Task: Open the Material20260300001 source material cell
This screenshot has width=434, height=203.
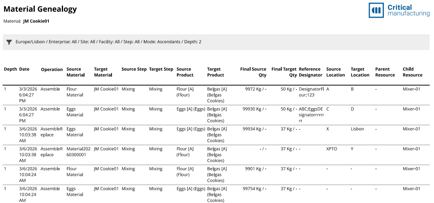Action: (78, 152)
